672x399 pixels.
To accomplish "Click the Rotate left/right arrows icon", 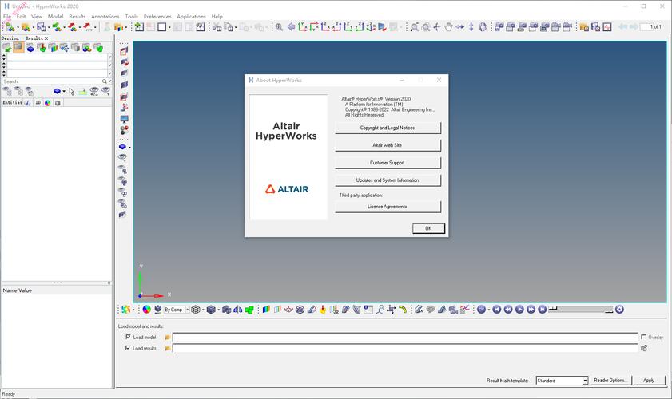I will [460, 27].
